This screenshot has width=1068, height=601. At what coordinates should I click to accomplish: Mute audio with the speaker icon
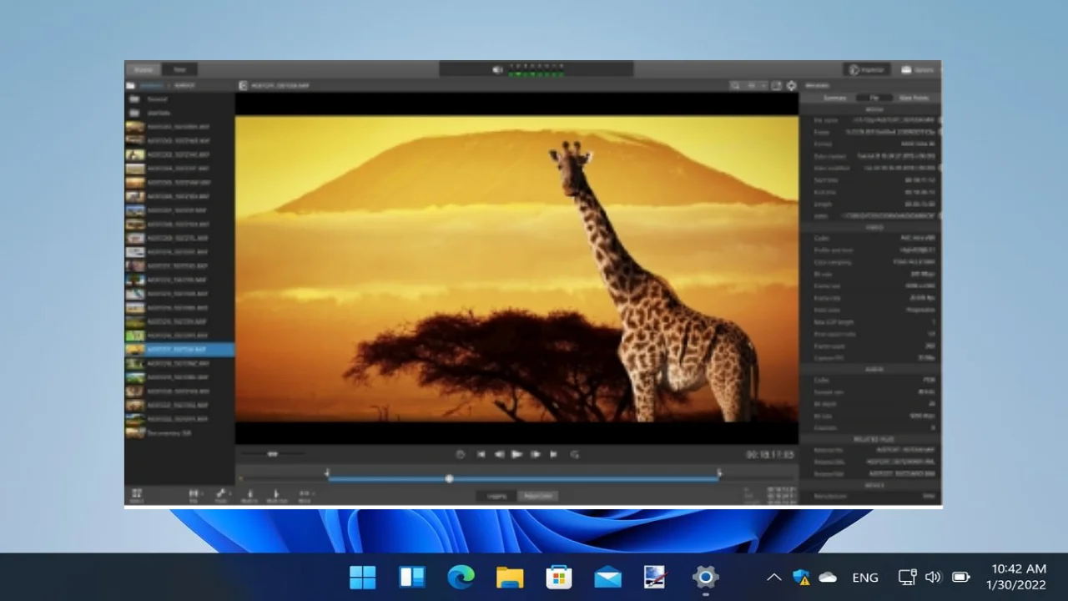(x=497, y=69)
